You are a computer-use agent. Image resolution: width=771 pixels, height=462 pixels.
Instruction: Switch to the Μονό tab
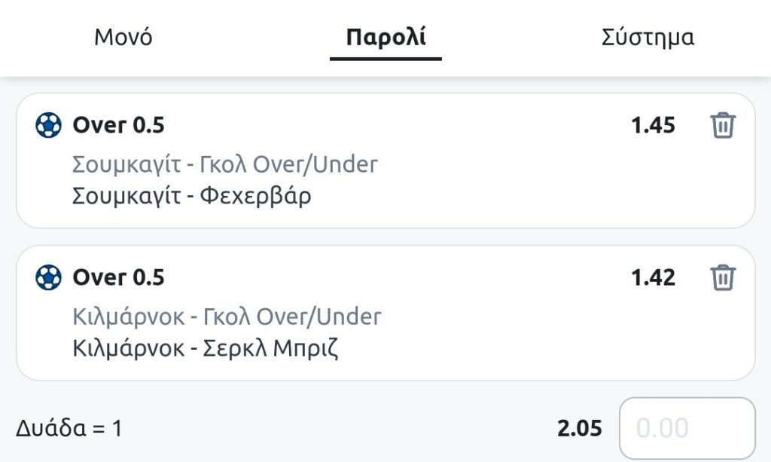click(123, 37)
